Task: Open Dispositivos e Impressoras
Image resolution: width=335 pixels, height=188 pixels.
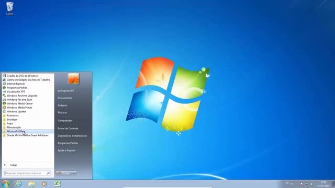Action: pyautogui.click(x=72, y=136)
